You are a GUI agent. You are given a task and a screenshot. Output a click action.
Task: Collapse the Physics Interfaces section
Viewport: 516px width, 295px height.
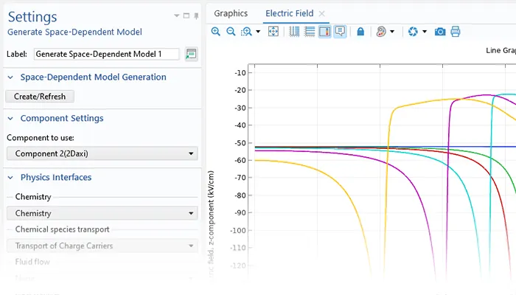coord(10,178)
